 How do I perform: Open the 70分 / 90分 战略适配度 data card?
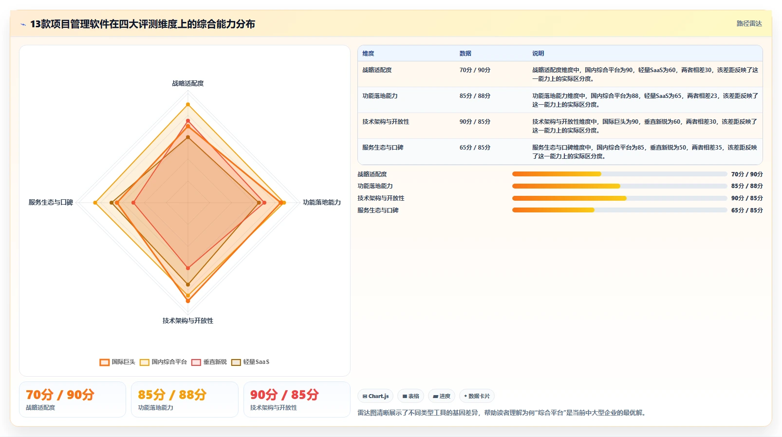(x=73, y=399)
